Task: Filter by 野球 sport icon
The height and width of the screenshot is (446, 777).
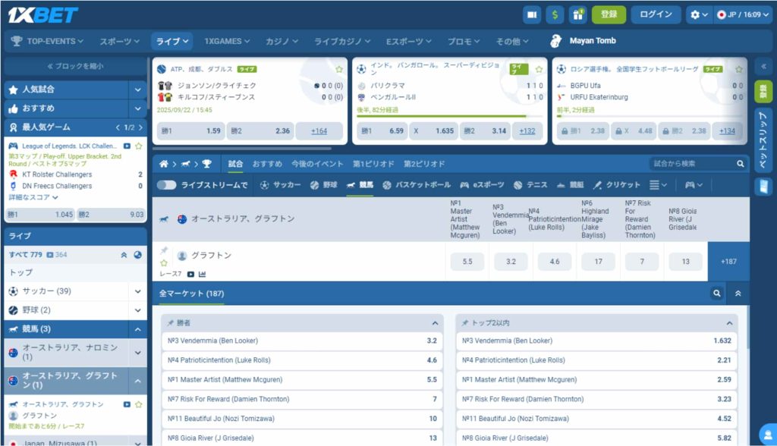Action: pyautogui.click(x=323, y=185)
